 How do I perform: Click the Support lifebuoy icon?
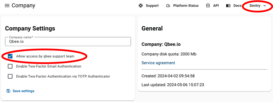tap(141, 6)
